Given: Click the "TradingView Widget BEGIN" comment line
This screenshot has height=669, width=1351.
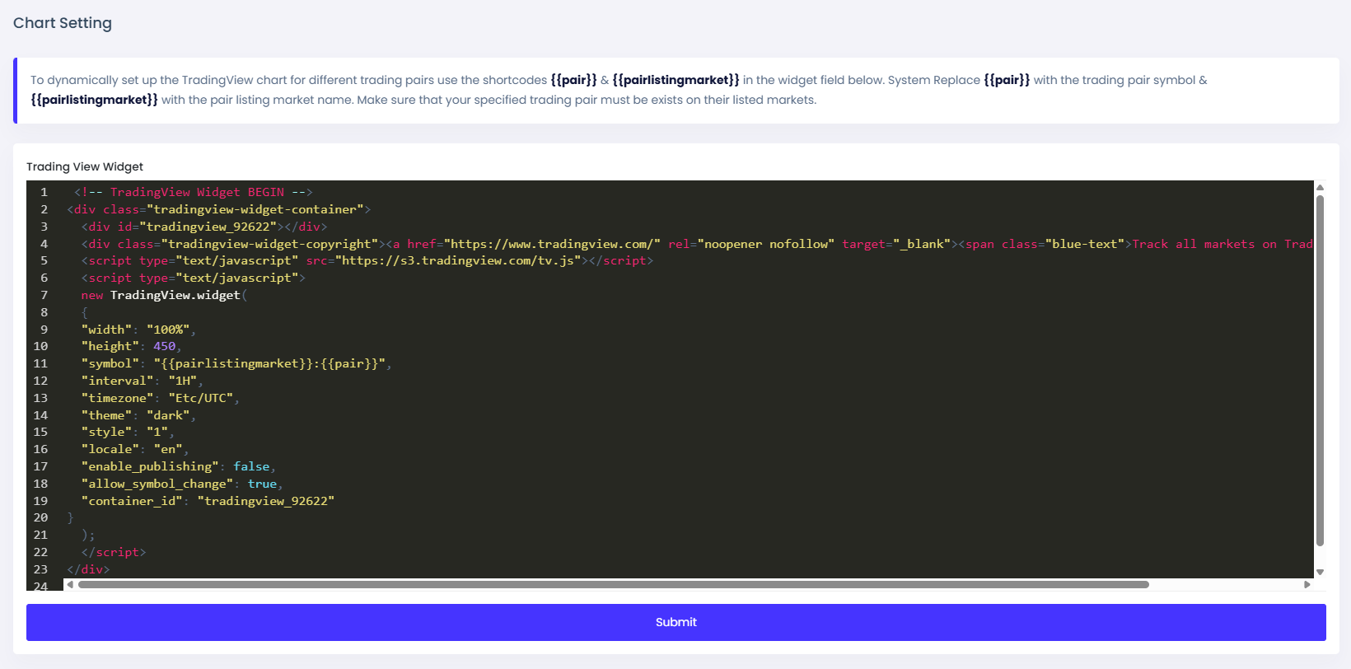Looking at the screenshot, I should pos(194,192).
